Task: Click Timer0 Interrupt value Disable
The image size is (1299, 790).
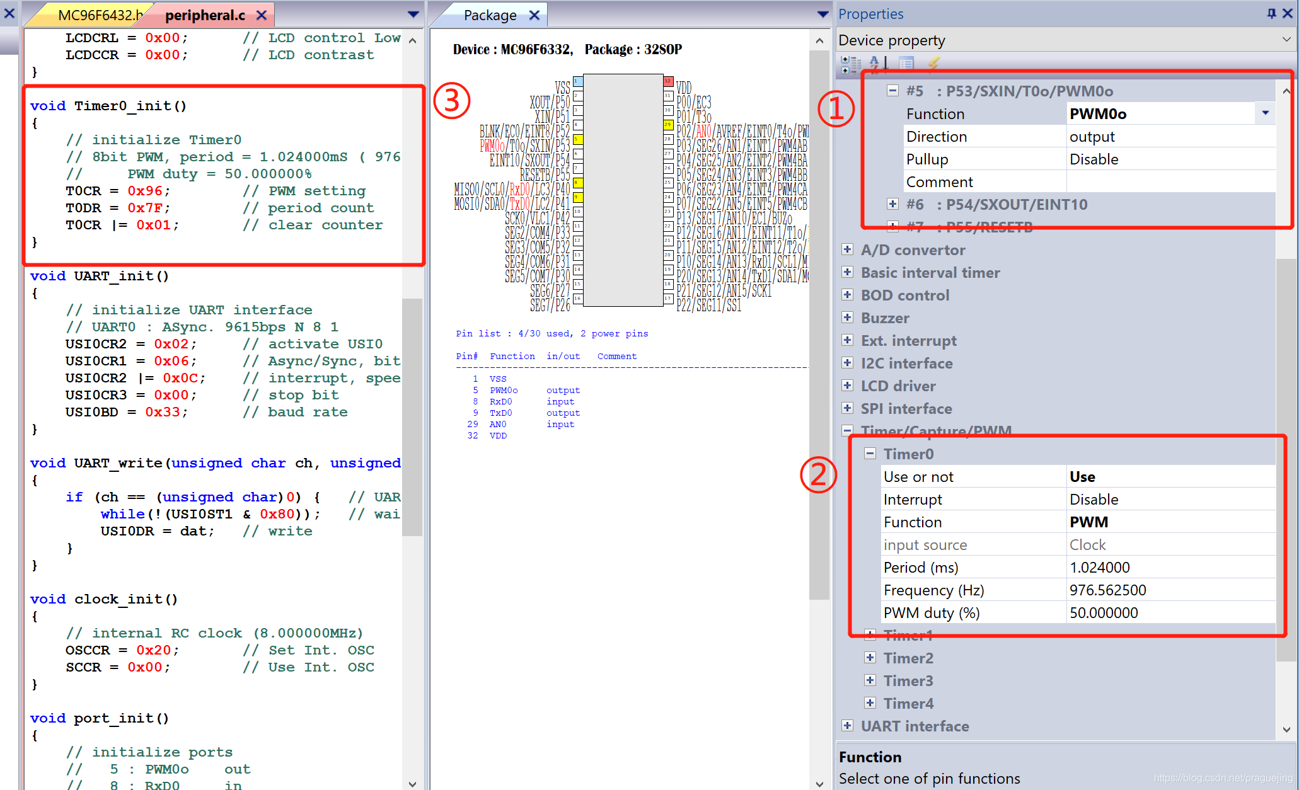Action: click(x=1170, y=499)
